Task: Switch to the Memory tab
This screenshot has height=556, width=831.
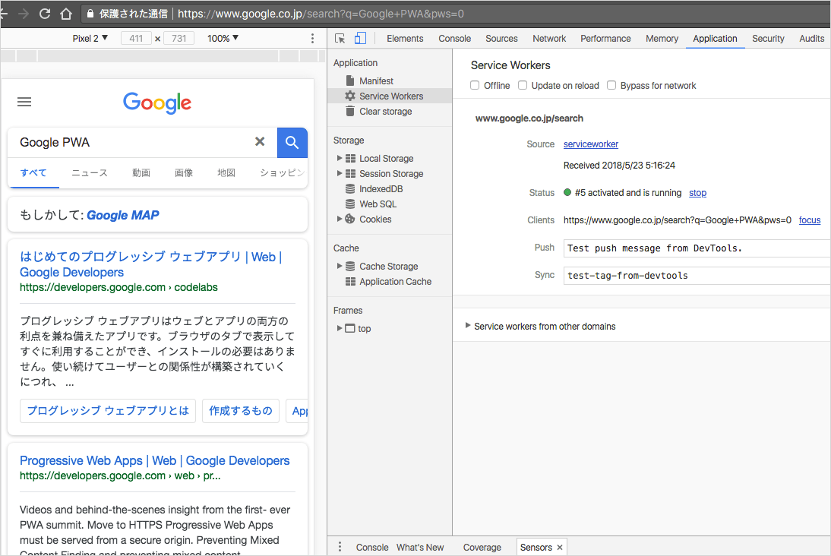Action: click(662, 38)
